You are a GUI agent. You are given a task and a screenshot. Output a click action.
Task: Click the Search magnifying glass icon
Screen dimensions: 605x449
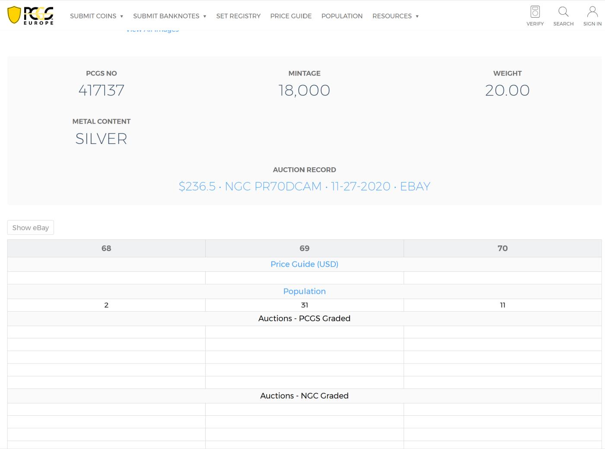click(563, 12)
